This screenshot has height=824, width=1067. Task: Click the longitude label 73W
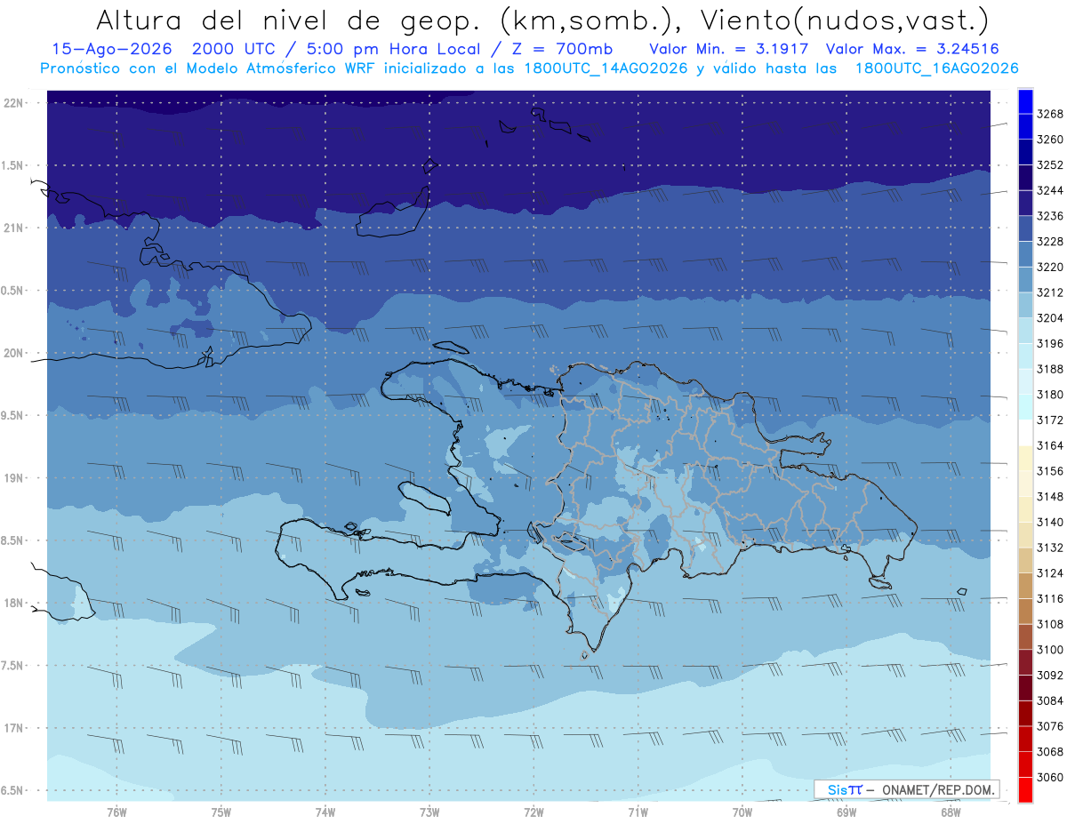(x=429, y=812)
